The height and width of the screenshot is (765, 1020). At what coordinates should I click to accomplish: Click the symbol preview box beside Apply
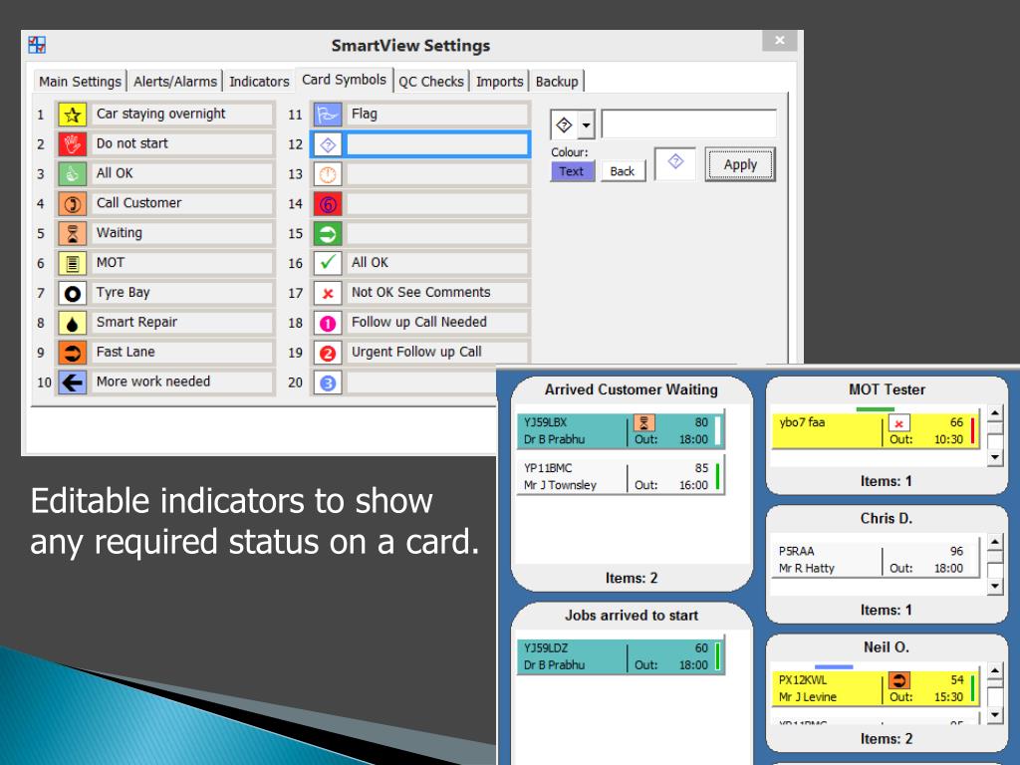675,162
